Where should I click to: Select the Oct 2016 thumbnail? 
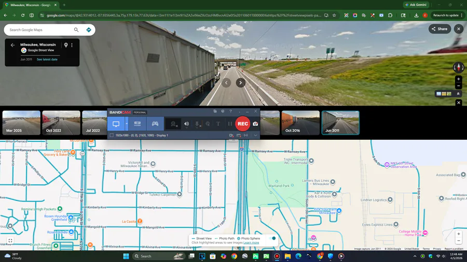pyautogui.click(x=300, y=123)
